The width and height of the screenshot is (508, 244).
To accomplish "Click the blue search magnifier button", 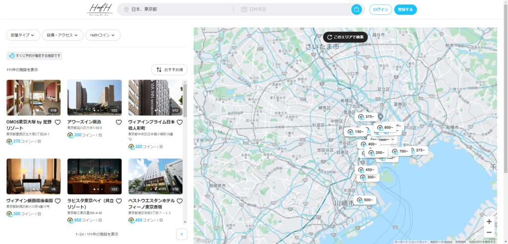I will [356, 9].
